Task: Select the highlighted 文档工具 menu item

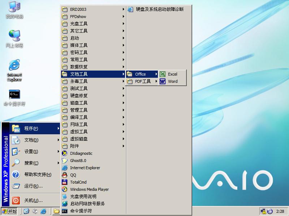Action: [94, 74]
